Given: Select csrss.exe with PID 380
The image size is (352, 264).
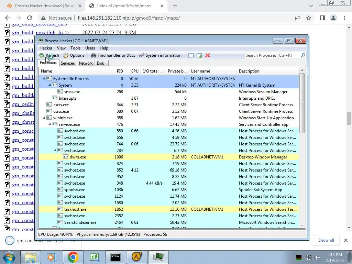Looking at the screenshot, I should tap(169, 111).
